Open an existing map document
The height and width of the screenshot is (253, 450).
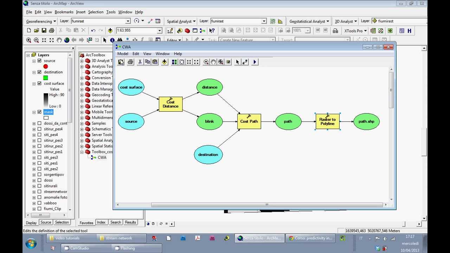pos(37,31)
